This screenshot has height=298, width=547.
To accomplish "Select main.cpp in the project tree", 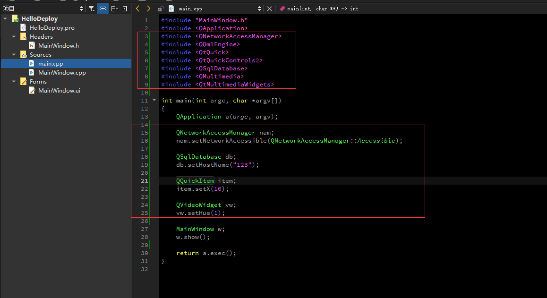I will 51,63.
